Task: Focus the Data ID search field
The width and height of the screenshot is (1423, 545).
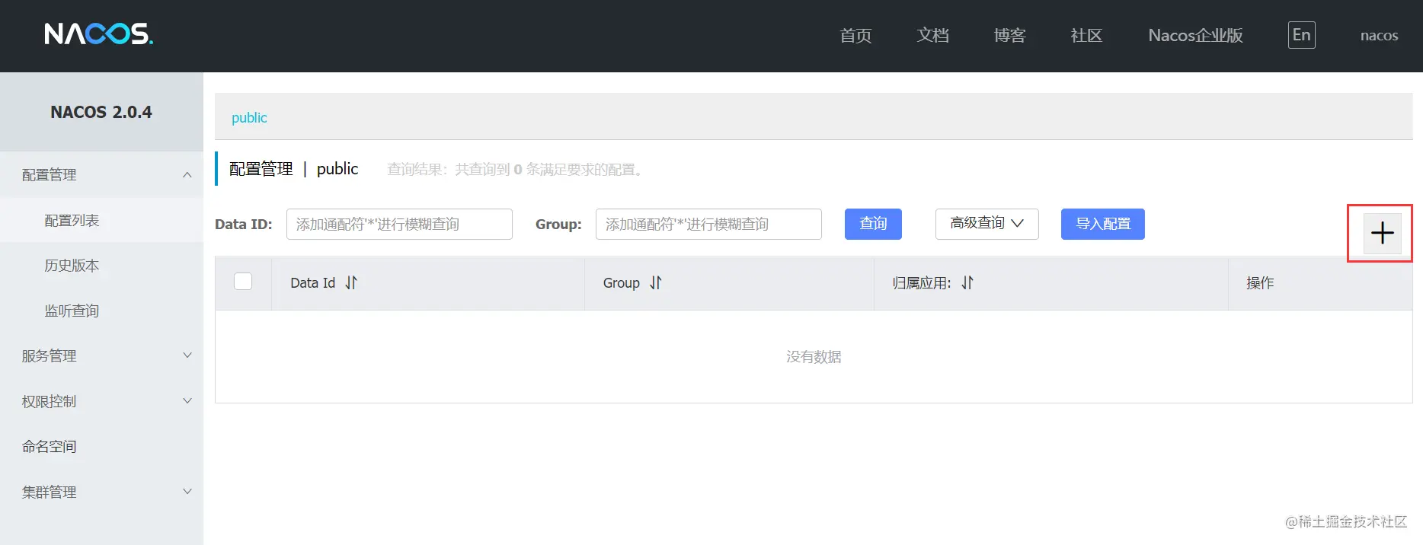Action: click(399, 224)
